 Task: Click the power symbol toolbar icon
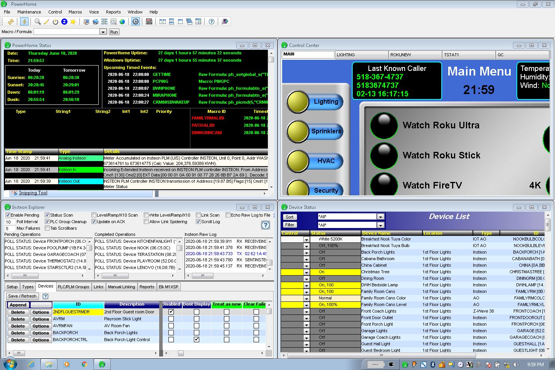[x=55, y=22]
